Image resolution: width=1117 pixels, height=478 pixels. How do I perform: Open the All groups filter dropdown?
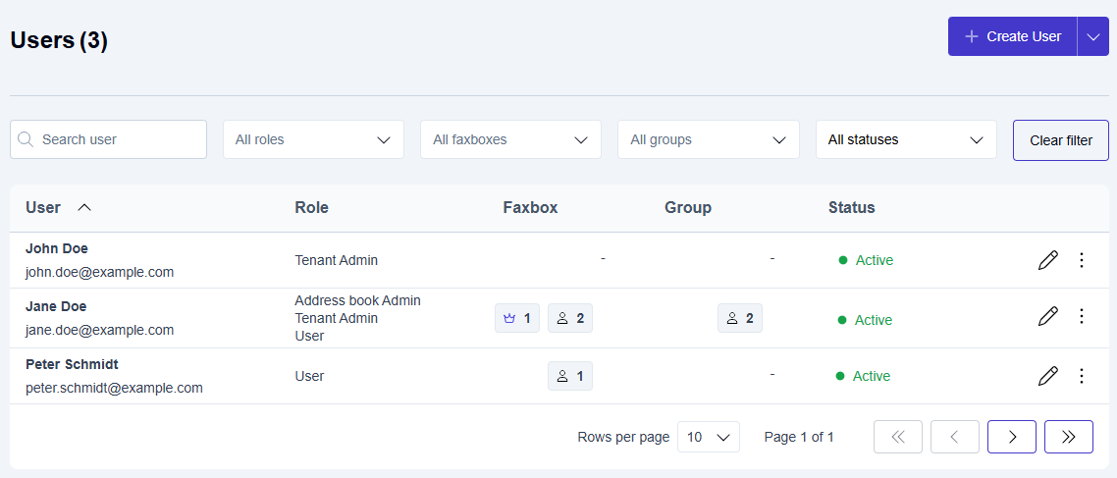[x=708, y=139]
